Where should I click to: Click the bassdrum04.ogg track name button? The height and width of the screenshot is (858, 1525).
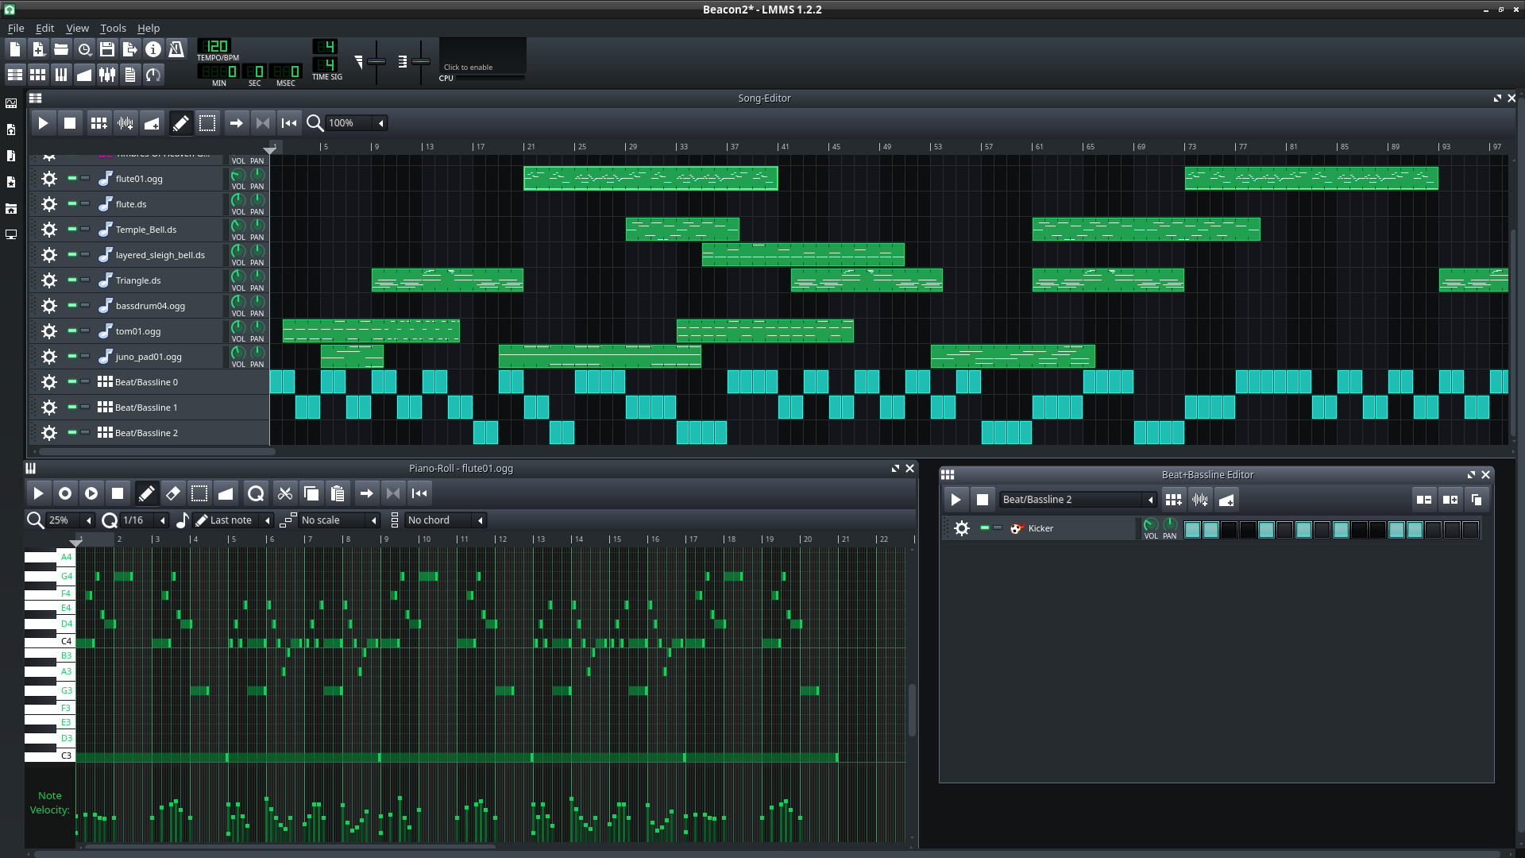[159, 306]
